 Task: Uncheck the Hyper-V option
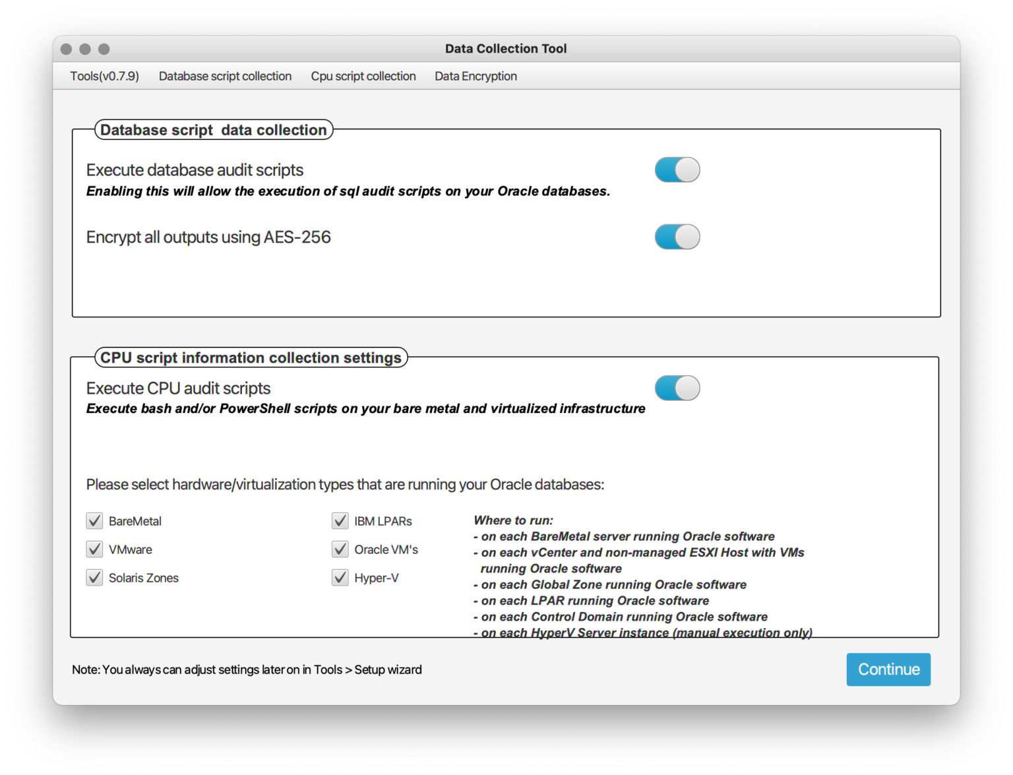click(340, 577)
